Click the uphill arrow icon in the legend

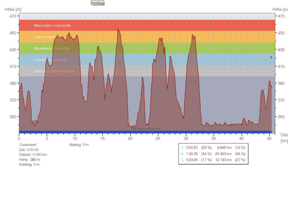click(x=181, y=148)
